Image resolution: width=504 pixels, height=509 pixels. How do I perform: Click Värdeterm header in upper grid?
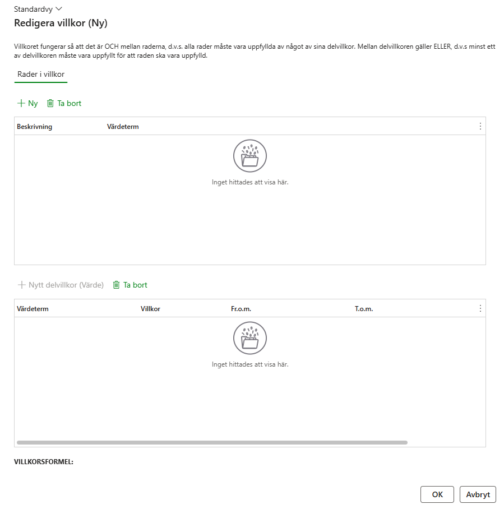tap(123, 127)
